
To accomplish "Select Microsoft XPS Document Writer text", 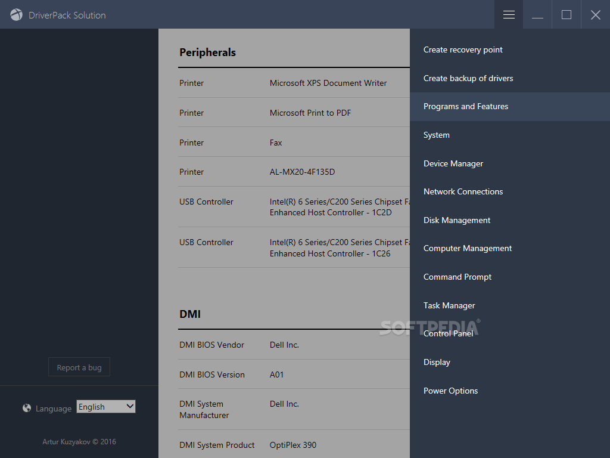I will pyautogui.click(x=328, y=83).
